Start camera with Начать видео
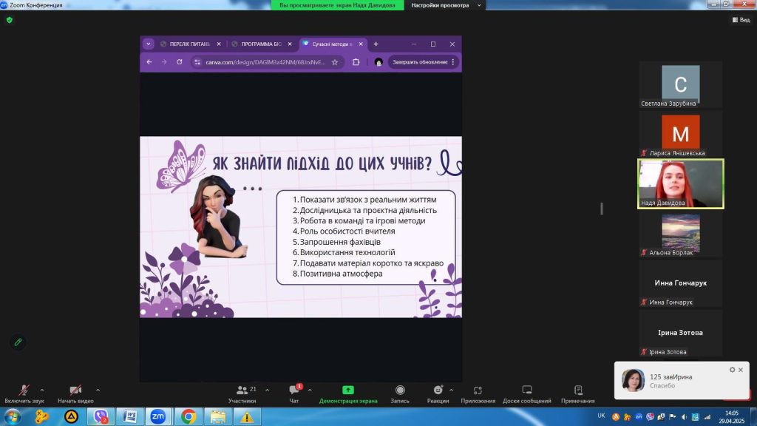This screenshot has width=757, height=426. [75, 394]
